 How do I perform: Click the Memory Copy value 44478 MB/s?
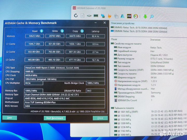(x=75, y=36)
